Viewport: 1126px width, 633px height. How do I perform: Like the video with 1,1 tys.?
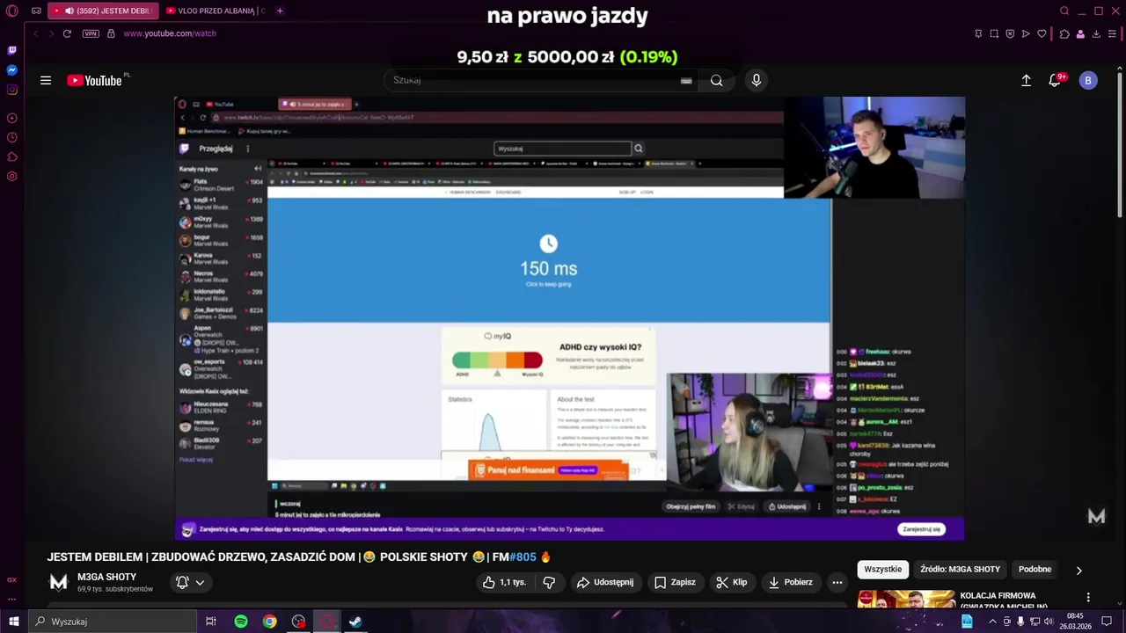click(x=504, y=582)
